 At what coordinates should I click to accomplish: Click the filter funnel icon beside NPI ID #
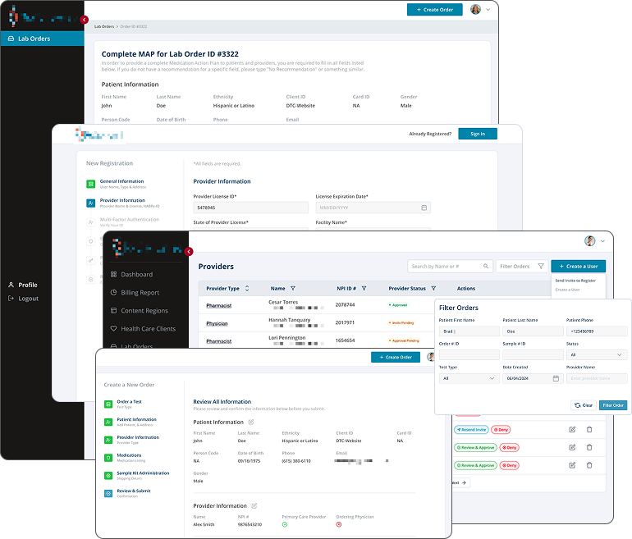(x=364, y=289)
